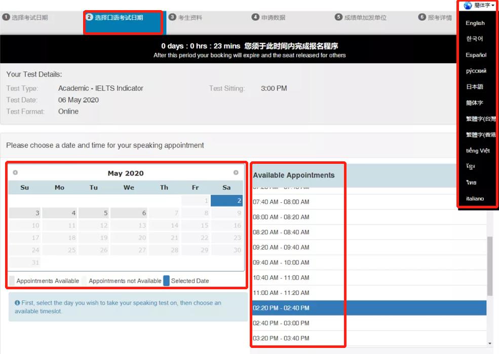Select English from language list
Screen dimensions: 499x354
click(475, 23)
